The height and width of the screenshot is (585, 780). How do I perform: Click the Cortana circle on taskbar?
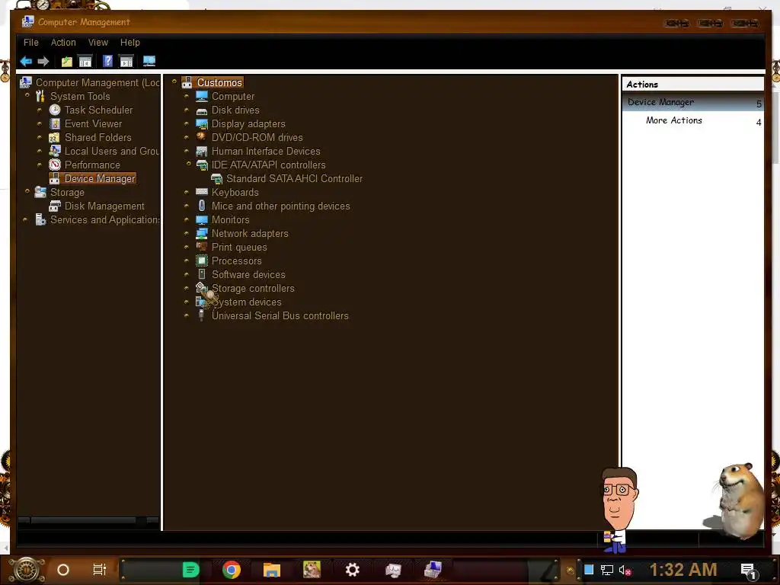click(63, 570)
